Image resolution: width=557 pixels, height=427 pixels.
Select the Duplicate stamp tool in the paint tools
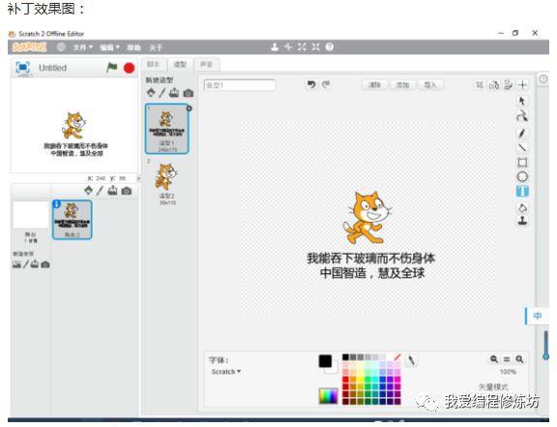(x=522, y=220)
